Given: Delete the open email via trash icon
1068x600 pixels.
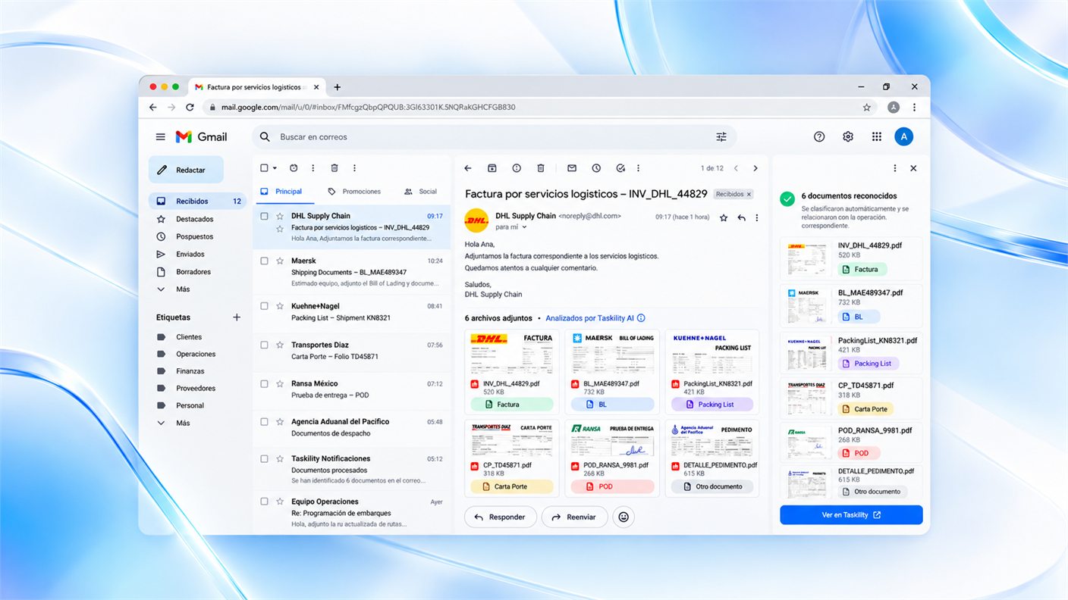Looking at the screenshot, I should coord(541,168).
